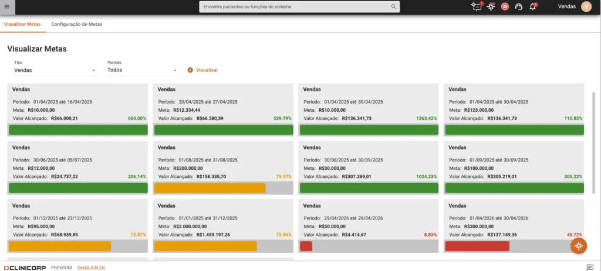Open the Versão 0.34.72c link

click(91, 267)
